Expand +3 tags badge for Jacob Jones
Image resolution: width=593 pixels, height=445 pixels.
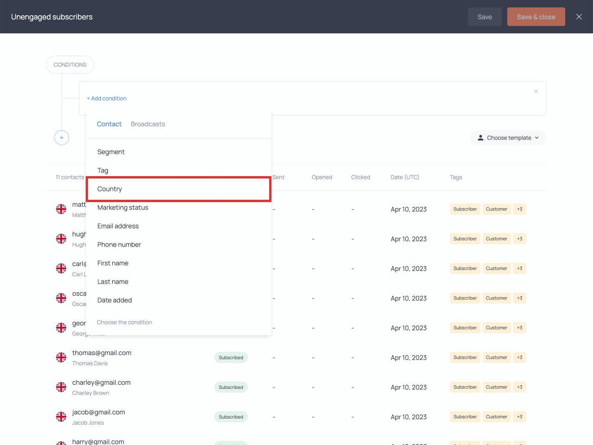click(x=519, y=417)
